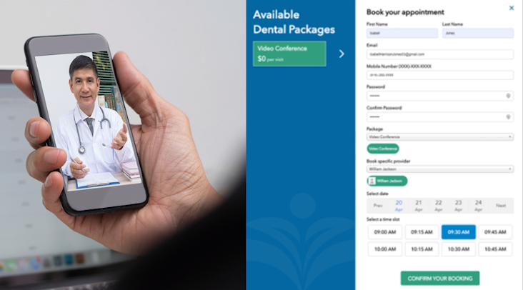This screenshot has width=523, height=290.
Task: Select 20 Apr in the date picker
Action: point(399,206)
